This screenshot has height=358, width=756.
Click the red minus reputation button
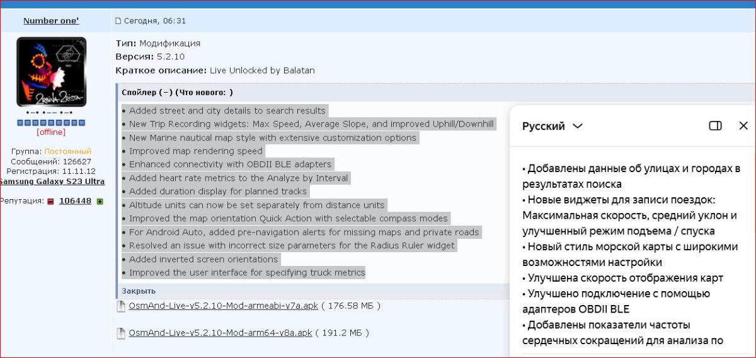click(x=50, y=202)
